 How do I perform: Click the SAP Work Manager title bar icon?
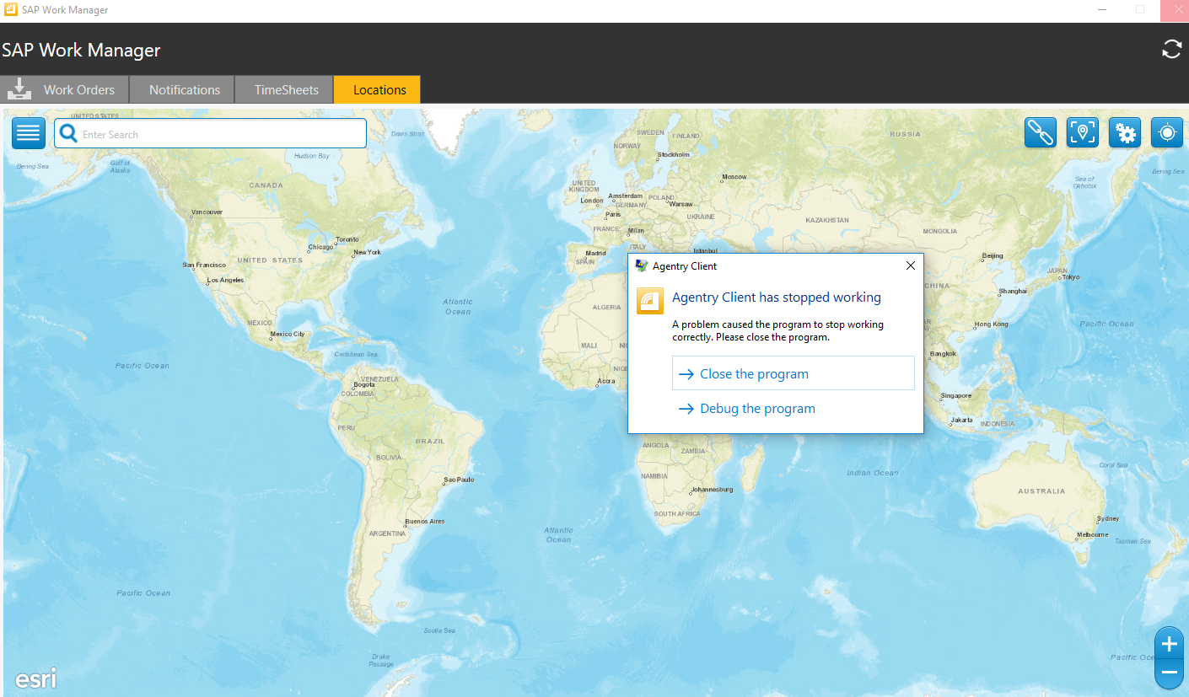12,10
